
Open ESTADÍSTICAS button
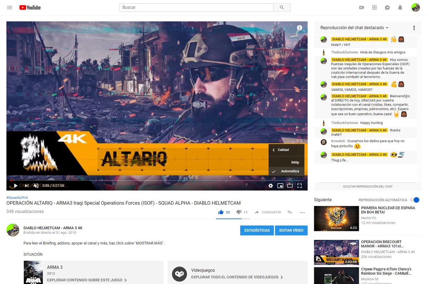tap(257, 231)
